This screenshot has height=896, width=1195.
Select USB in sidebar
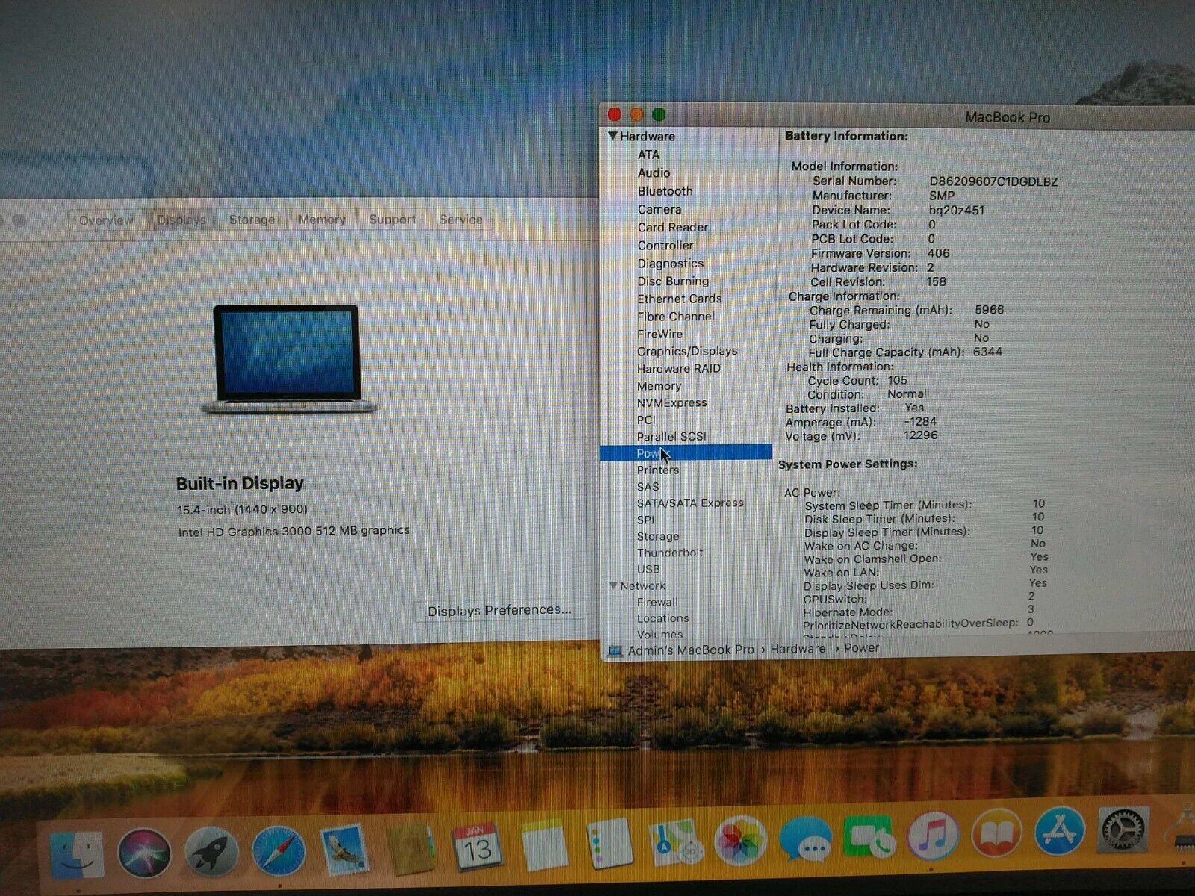pyautogui.click(x=648, y=569)
